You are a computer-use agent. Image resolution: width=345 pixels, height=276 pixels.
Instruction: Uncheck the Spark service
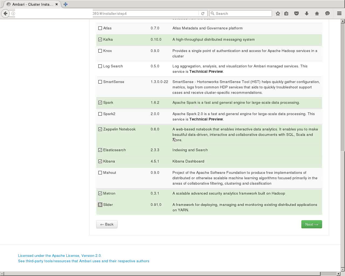100,102
